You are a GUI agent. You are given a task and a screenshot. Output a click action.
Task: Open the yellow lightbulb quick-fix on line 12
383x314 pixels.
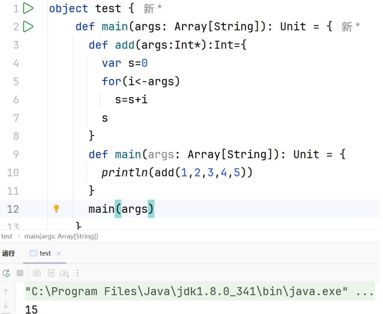[x=56, y=209]
